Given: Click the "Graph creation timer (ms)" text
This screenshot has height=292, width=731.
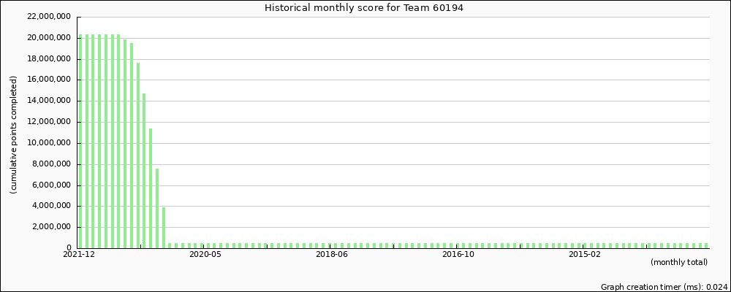Looking at the screenshot, I should pos(664,287).
